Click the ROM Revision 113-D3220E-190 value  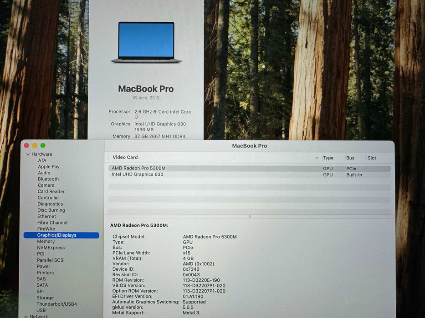coord(201,280)
